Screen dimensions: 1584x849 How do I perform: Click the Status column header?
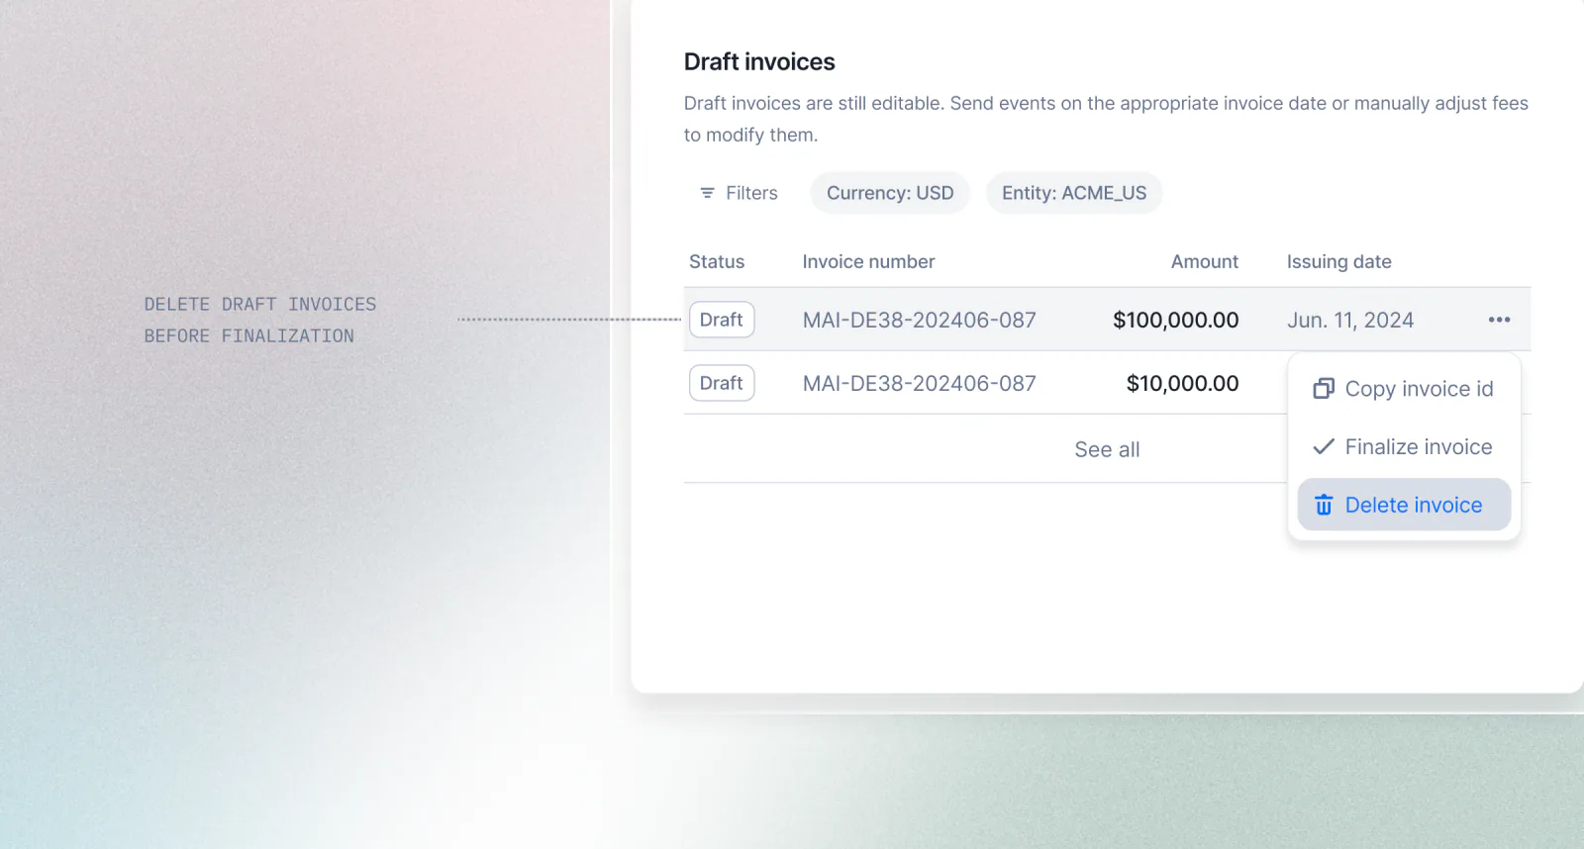(x=717, y=261)
